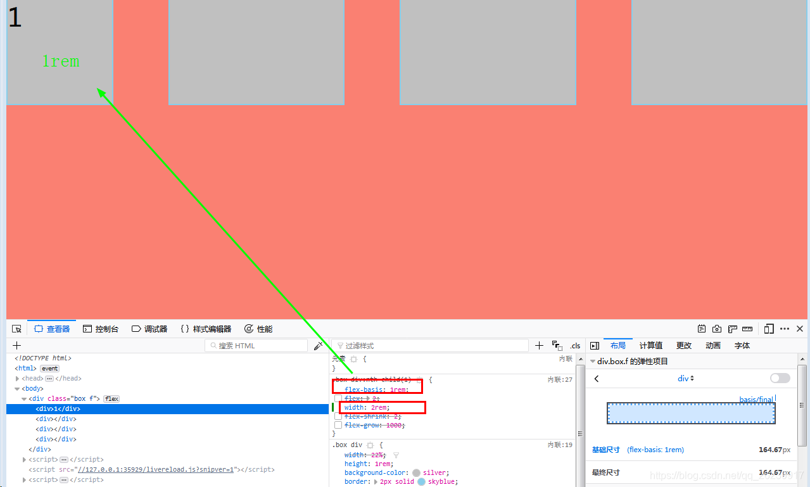Image resolution: width=810 pixels, height=487 pixels.
Task: Open the 计算值 computed tab
Action: point(651,346)
